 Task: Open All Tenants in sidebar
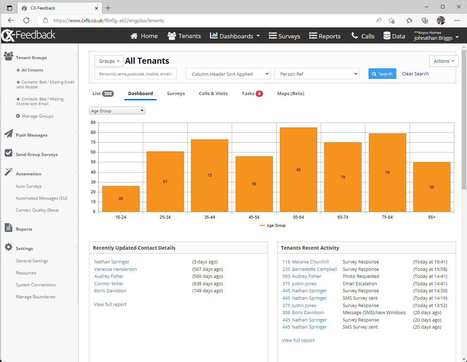[32, 70]
